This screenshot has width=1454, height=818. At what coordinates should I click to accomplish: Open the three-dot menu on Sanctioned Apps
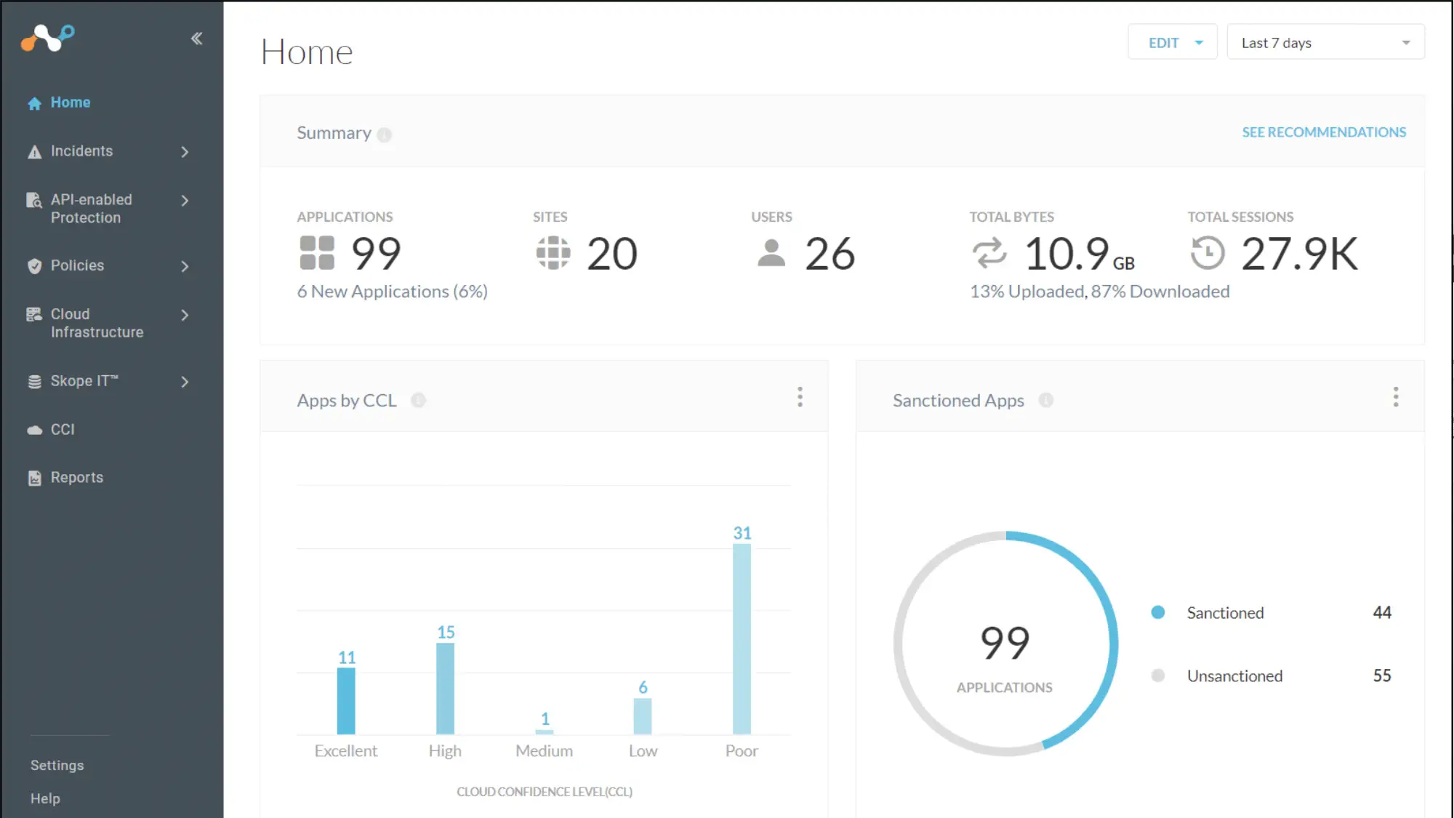[1396, 397]
